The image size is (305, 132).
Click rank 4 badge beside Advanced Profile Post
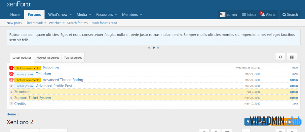click(x=11, y=86)
